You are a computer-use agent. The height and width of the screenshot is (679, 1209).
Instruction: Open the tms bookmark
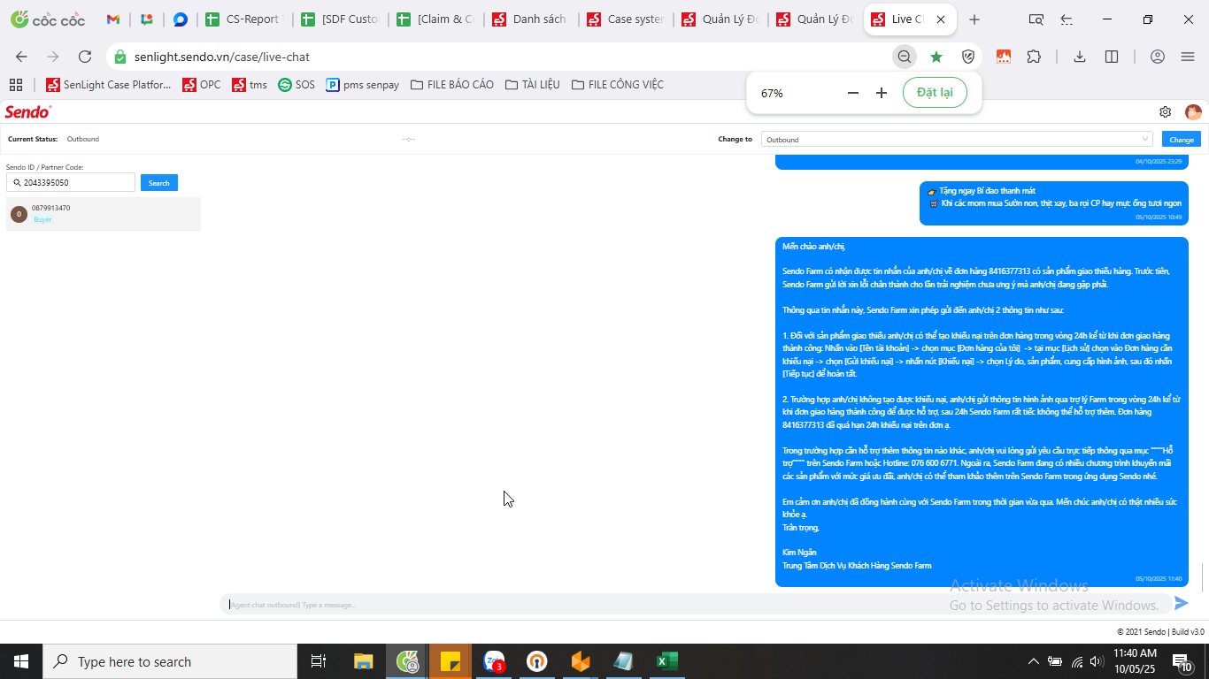click(250, 85)
